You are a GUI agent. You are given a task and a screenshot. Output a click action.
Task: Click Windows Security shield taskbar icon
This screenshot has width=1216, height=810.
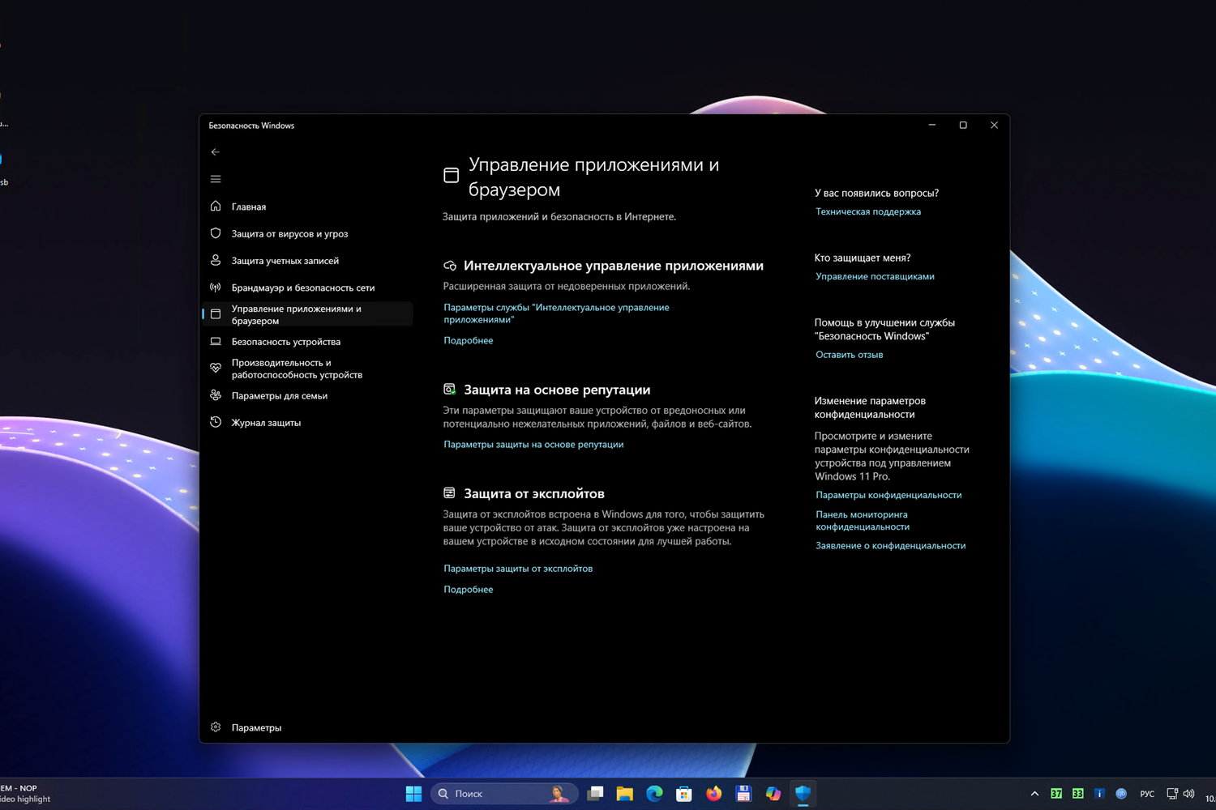(x=803, y=794)
